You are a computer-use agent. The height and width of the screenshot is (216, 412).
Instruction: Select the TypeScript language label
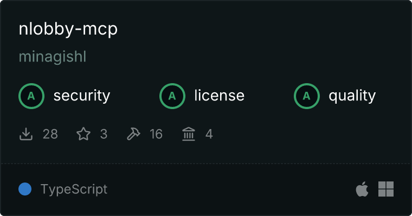click(74, 190)
